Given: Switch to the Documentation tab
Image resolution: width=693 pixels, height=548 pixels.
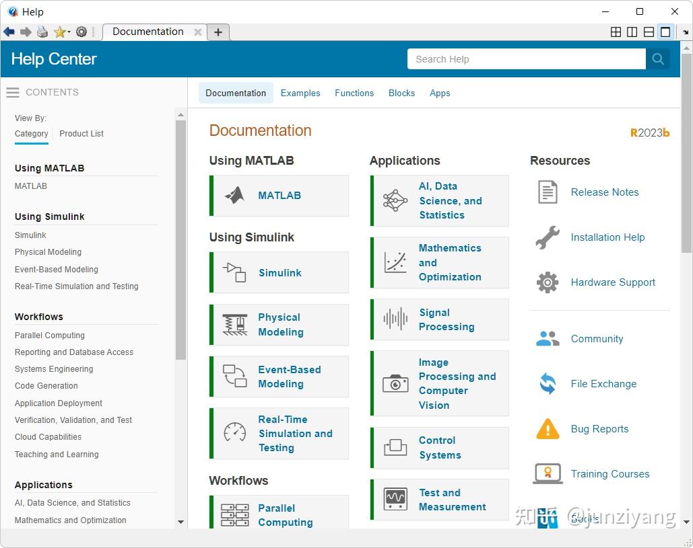Looking at the screenshot, I should (236, 93).
